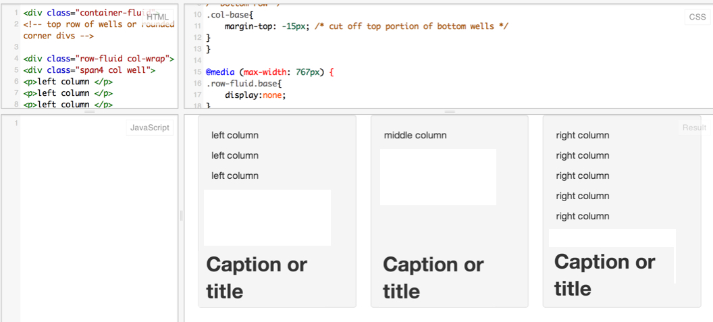
Task: Click the display:none line in the CSS editor
Action: point(255,95)
